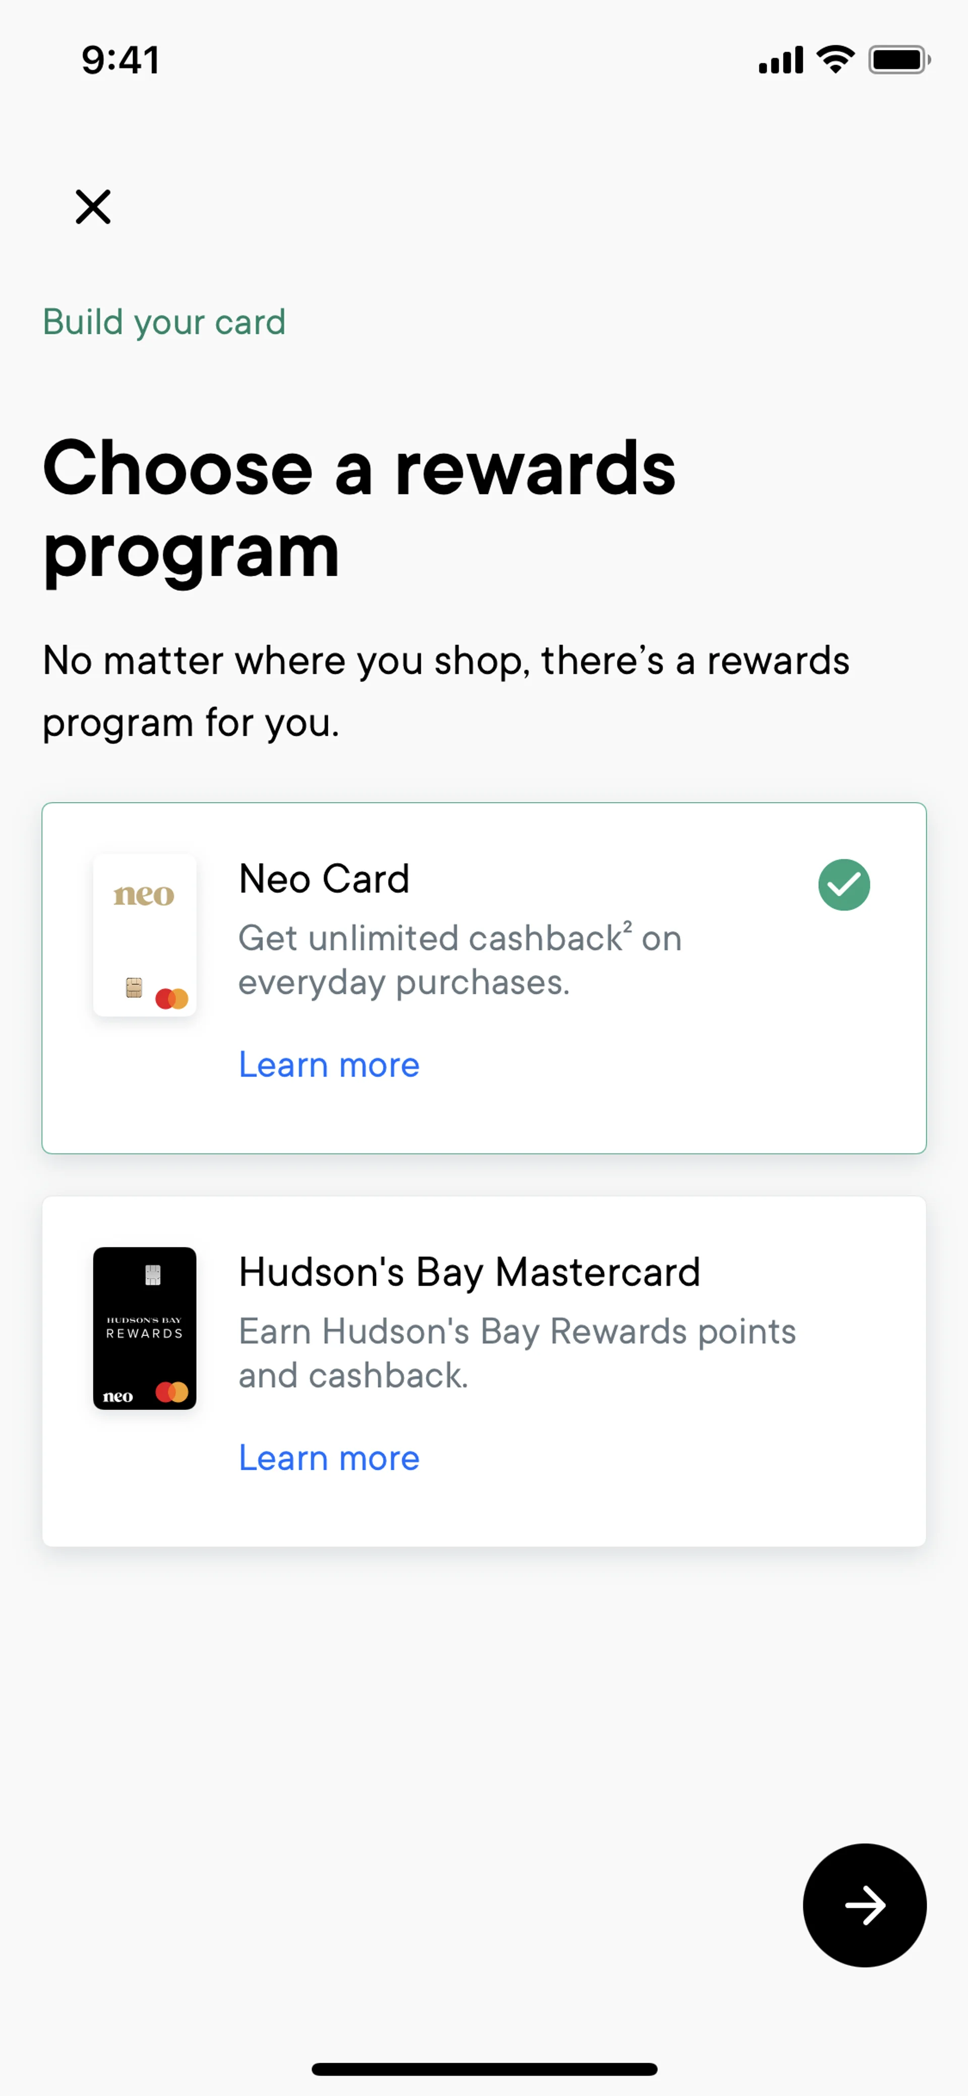Tap the Neo Card thumbnail image
The width and height of the screenshot is (968, 2096).
(145, 934)
